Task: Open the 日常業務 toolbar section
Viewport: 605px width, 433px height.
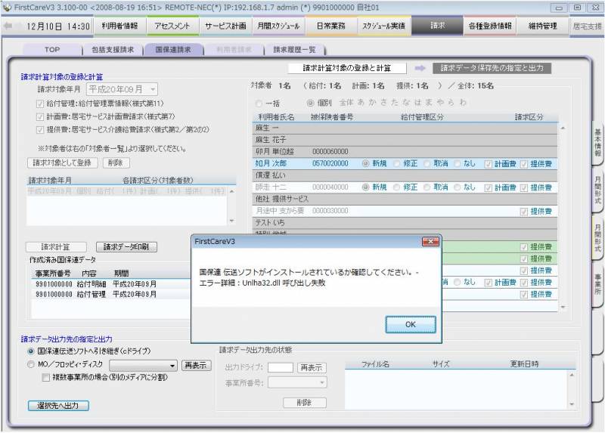Action: tap(330, 26)
